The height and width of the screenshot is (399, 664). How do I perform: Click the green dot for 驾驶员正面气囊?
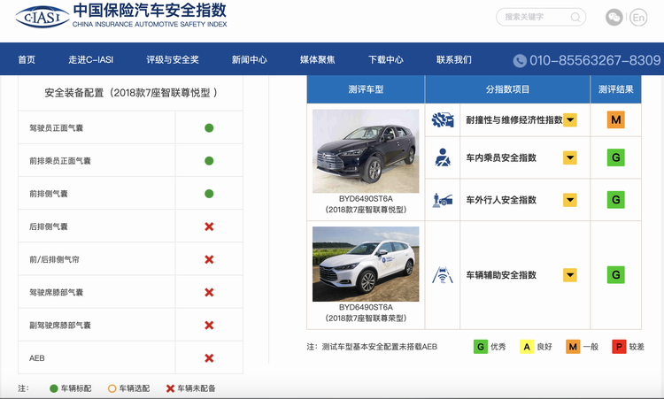pos(209,127)
